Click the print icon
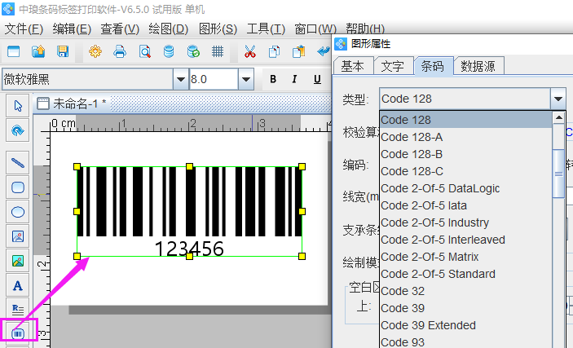This screenshot has height=348, width=573. 120,51
